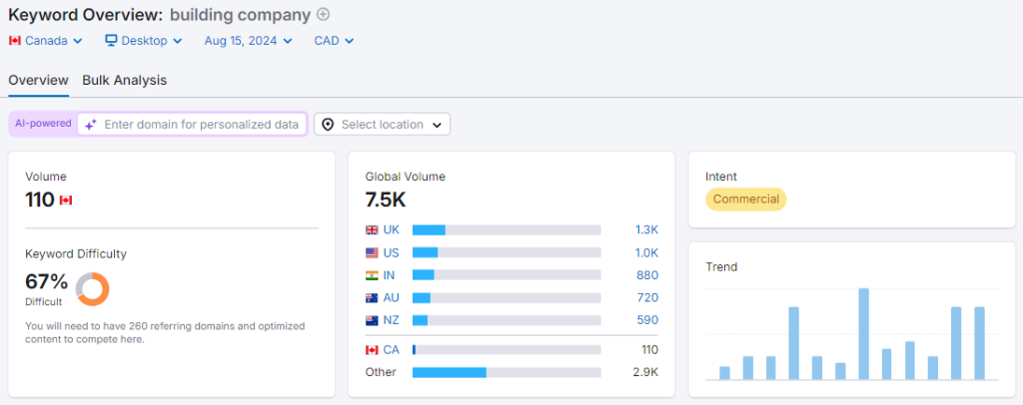Expand the Aug 15, 2024 date dropdown

248,41
